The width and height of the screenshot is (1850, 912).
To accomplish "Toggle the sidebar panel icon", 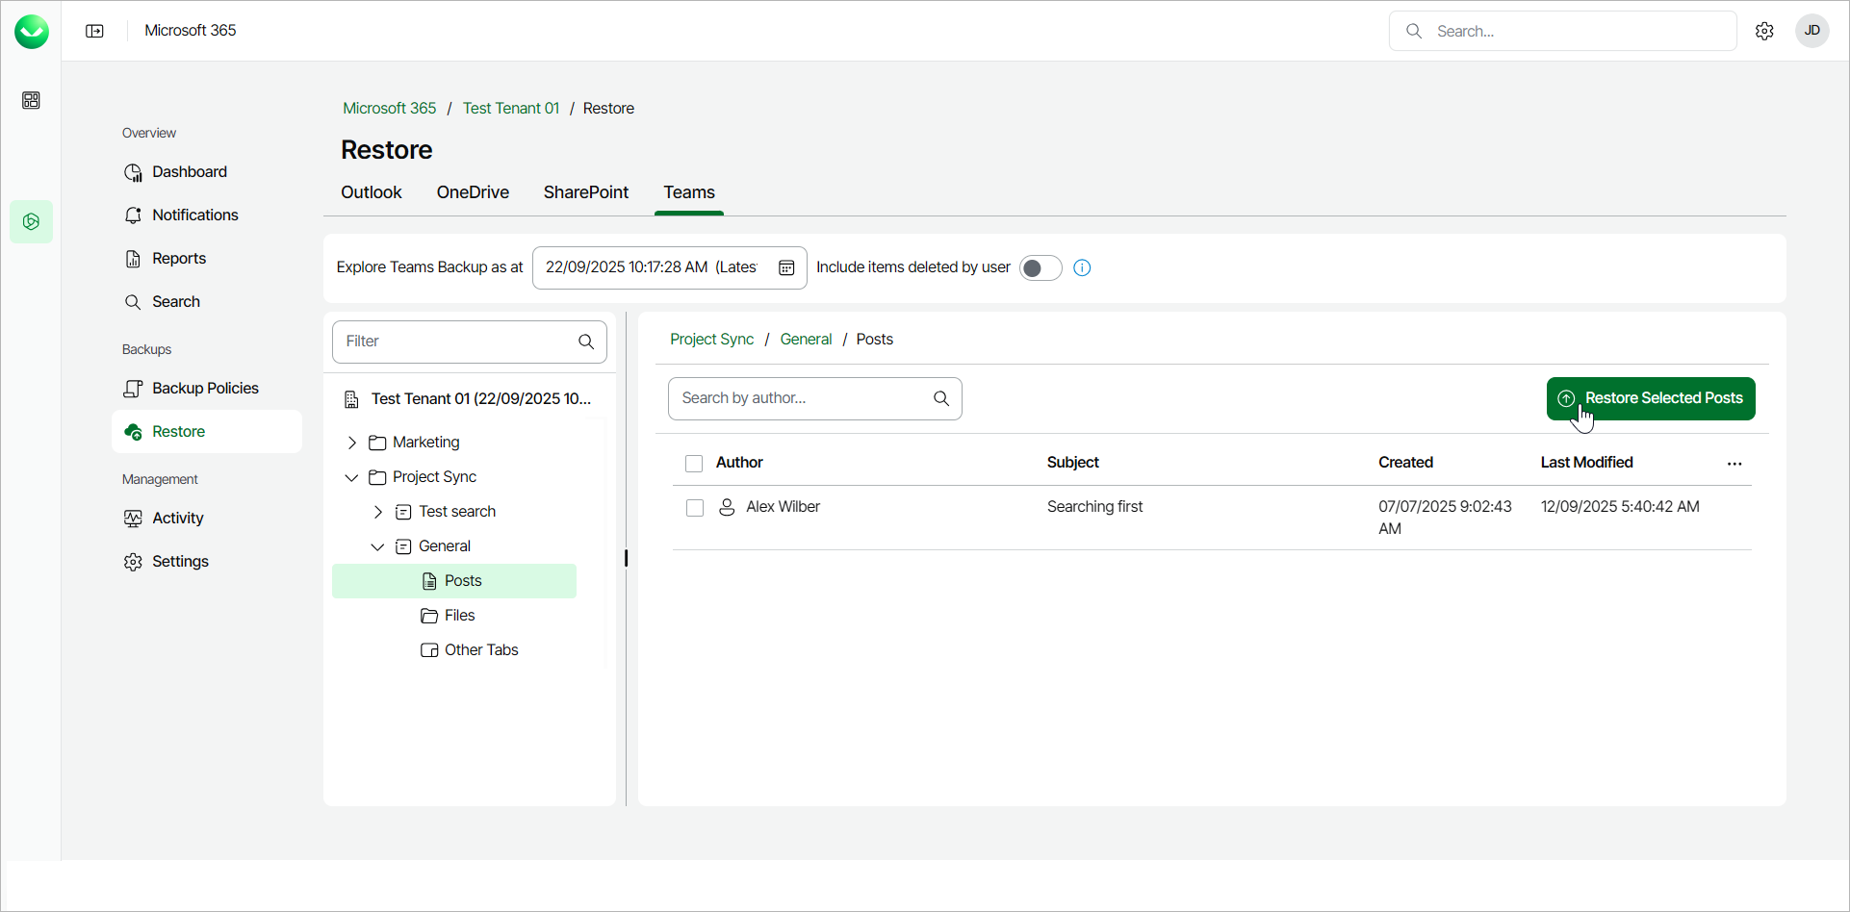I will point(94,31).
